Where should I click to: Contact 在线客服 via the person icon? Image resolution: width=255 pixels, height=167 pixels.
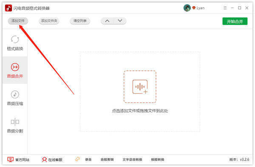pyautogui.click(x=44, y=159)
